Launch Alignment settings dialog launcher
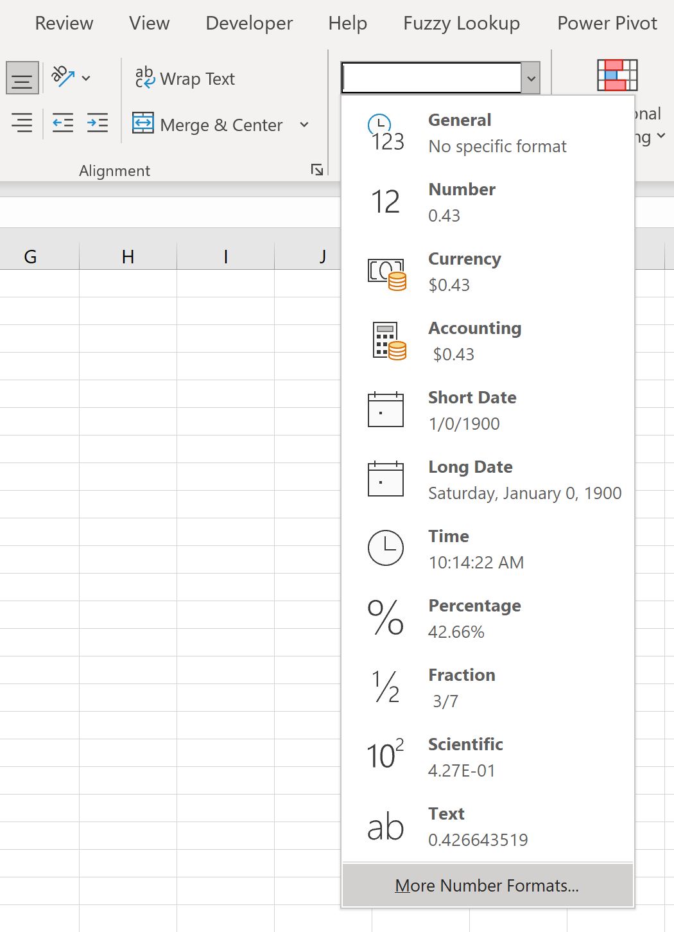 [x=317, y=170]
